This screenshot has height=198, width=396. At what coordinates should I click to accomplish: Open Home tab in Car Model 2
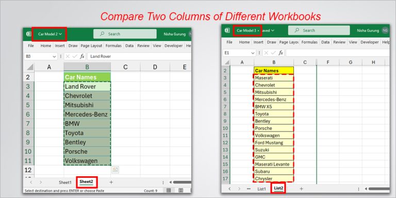[46, 46]
